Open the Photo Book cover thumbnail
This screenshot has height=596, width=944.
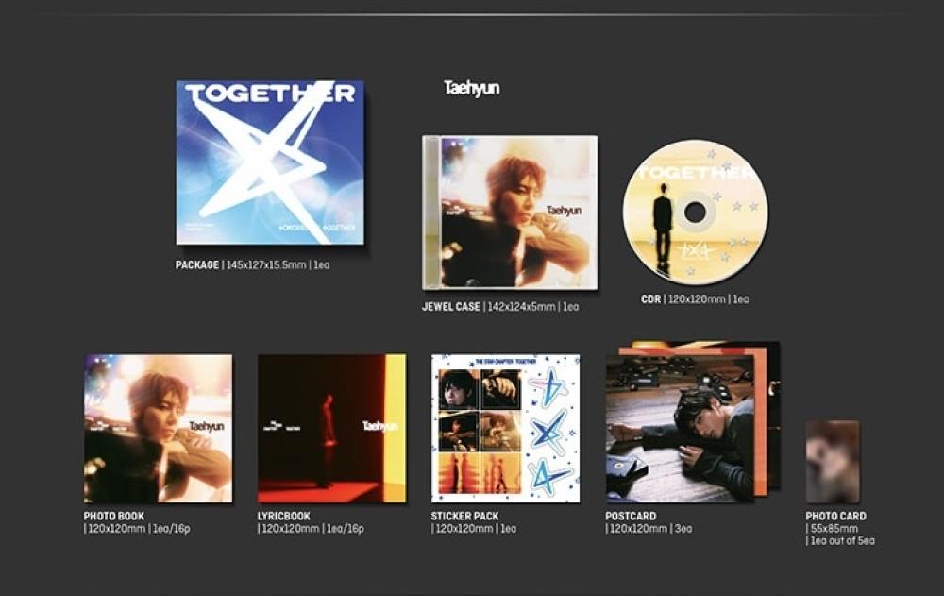point(159,429)
